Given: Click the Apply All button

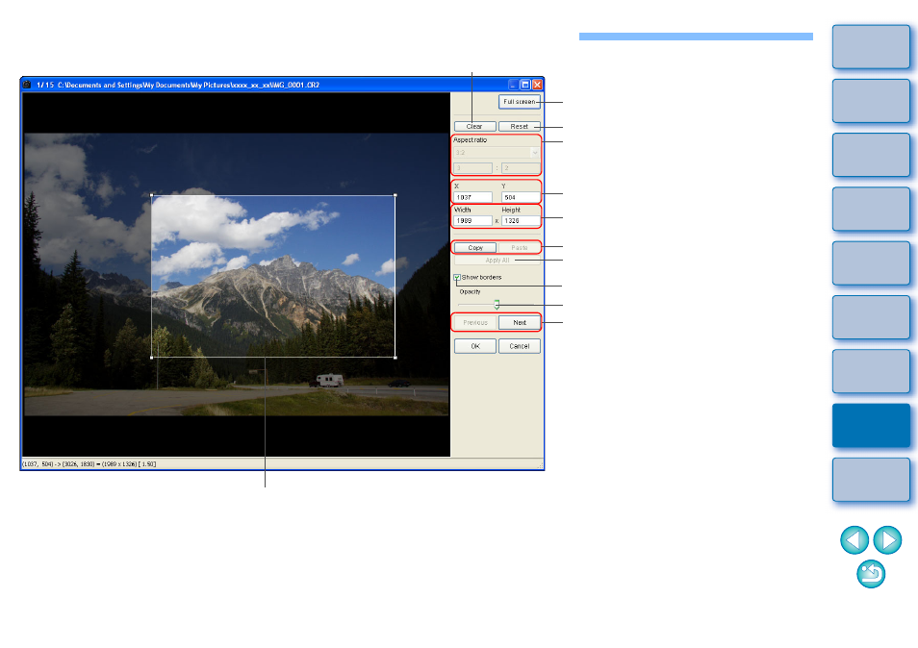Looking at the screenshot, I should tap(497, 261).
